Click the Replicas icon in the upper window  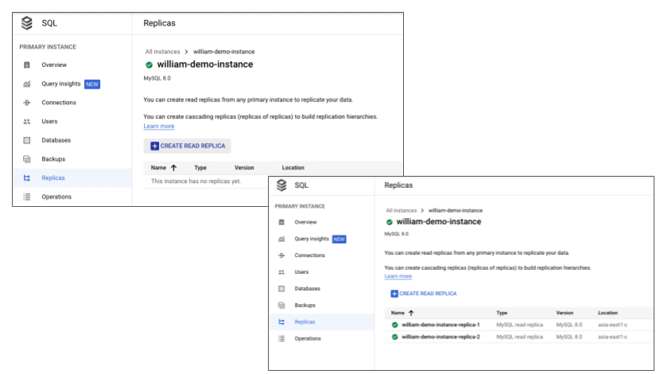pyautogui.click(x=27, y=177)
